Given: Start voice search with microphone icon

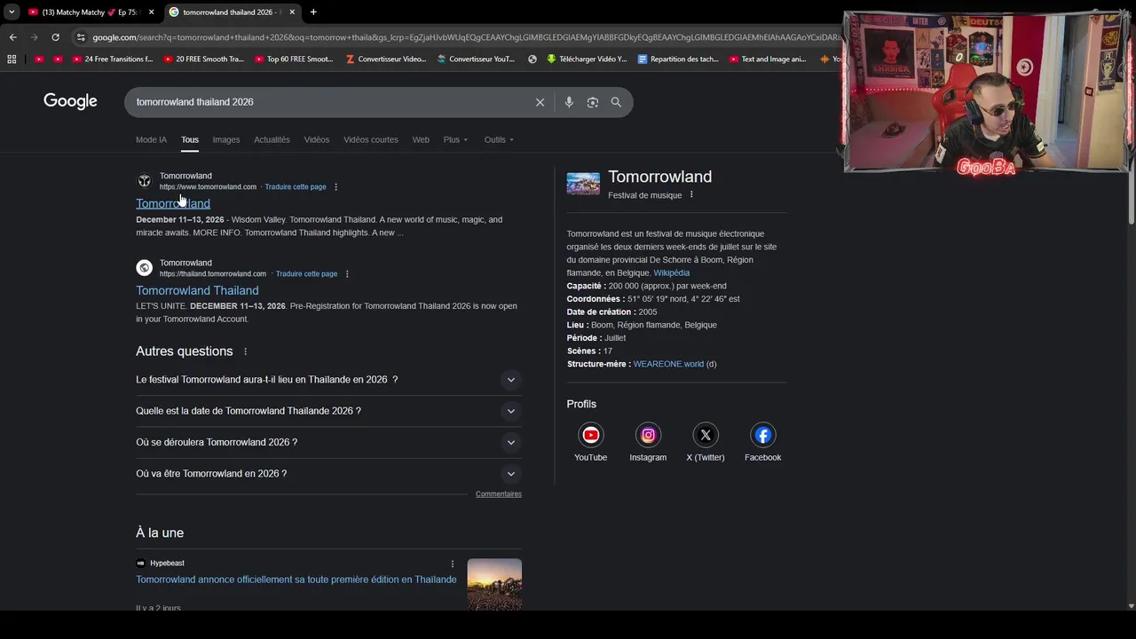Looking at the screenshot, I should (x=569, y=102).
